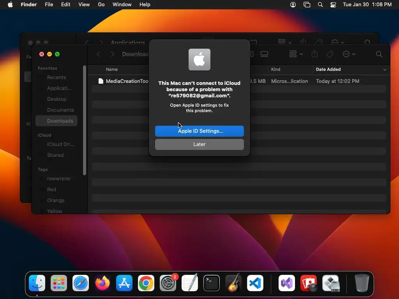
Task: Open GarageBand from the Dock
Action: coord(233,283)
